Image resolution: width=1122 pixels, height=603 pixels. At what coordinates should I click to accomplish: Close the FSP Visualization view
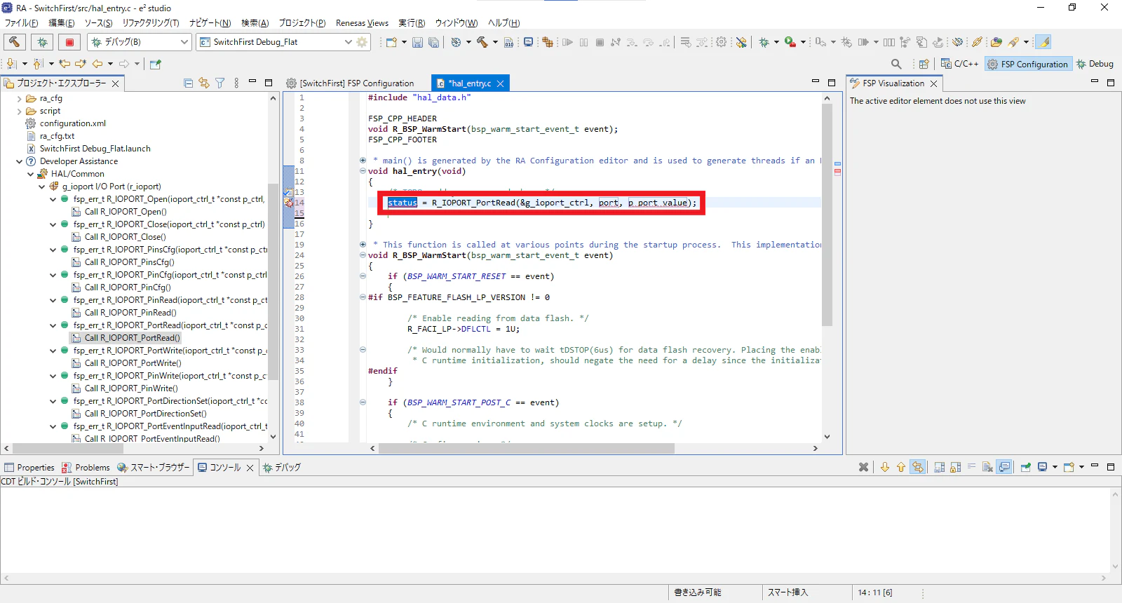(x=933, y=83)
